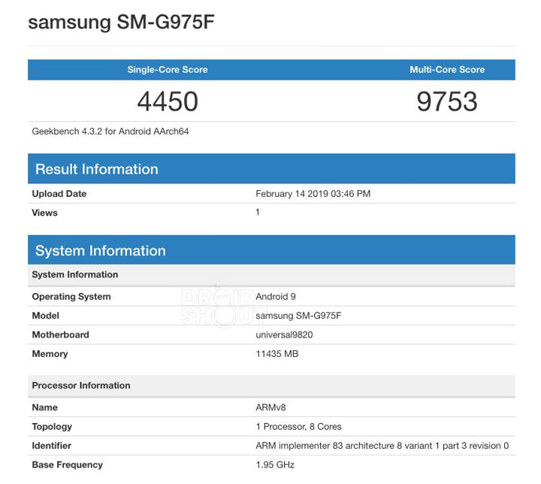
Task: Click the 1.95 GHz value
Action: [275, 465]
